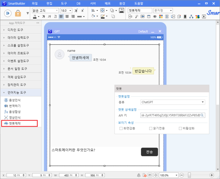220x179 pixels.
Task: Click the document pages icon in toolbar
Action: [179, 16]
